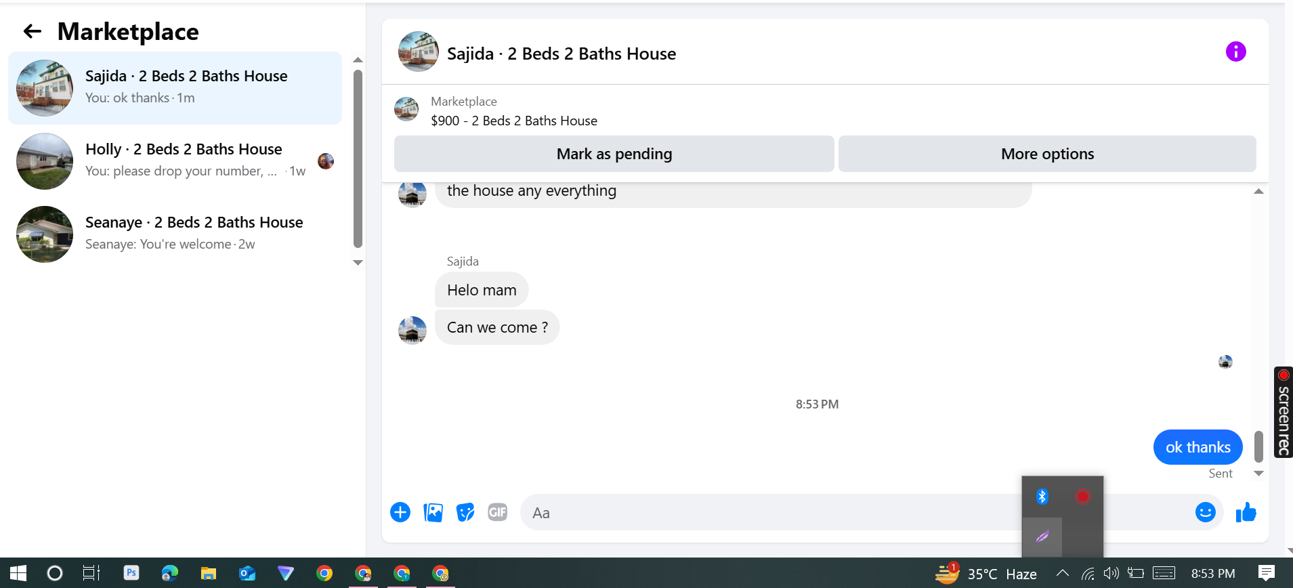Attach a photo using image icon
The height and width of the screenshot is (588, 1293).
[433, 512]
